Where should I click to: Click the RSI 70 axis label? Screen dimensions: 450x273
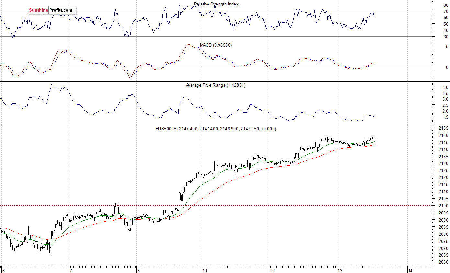click(x=446, y=11)
